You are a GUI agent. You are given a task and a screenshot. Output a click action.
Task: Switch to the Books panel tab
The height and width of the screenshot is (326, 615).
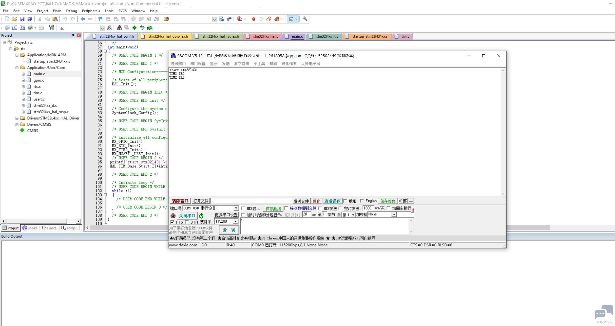30,228
